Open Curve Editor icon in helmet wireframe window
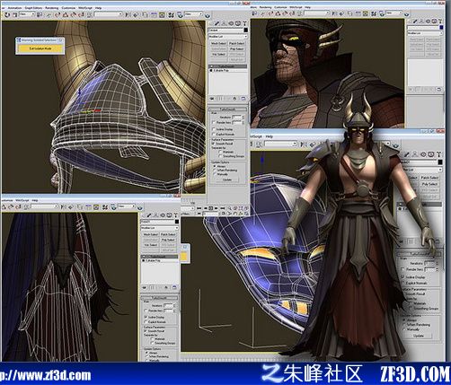The height and width of the screenshot is (385, 451). click(154, 14)
